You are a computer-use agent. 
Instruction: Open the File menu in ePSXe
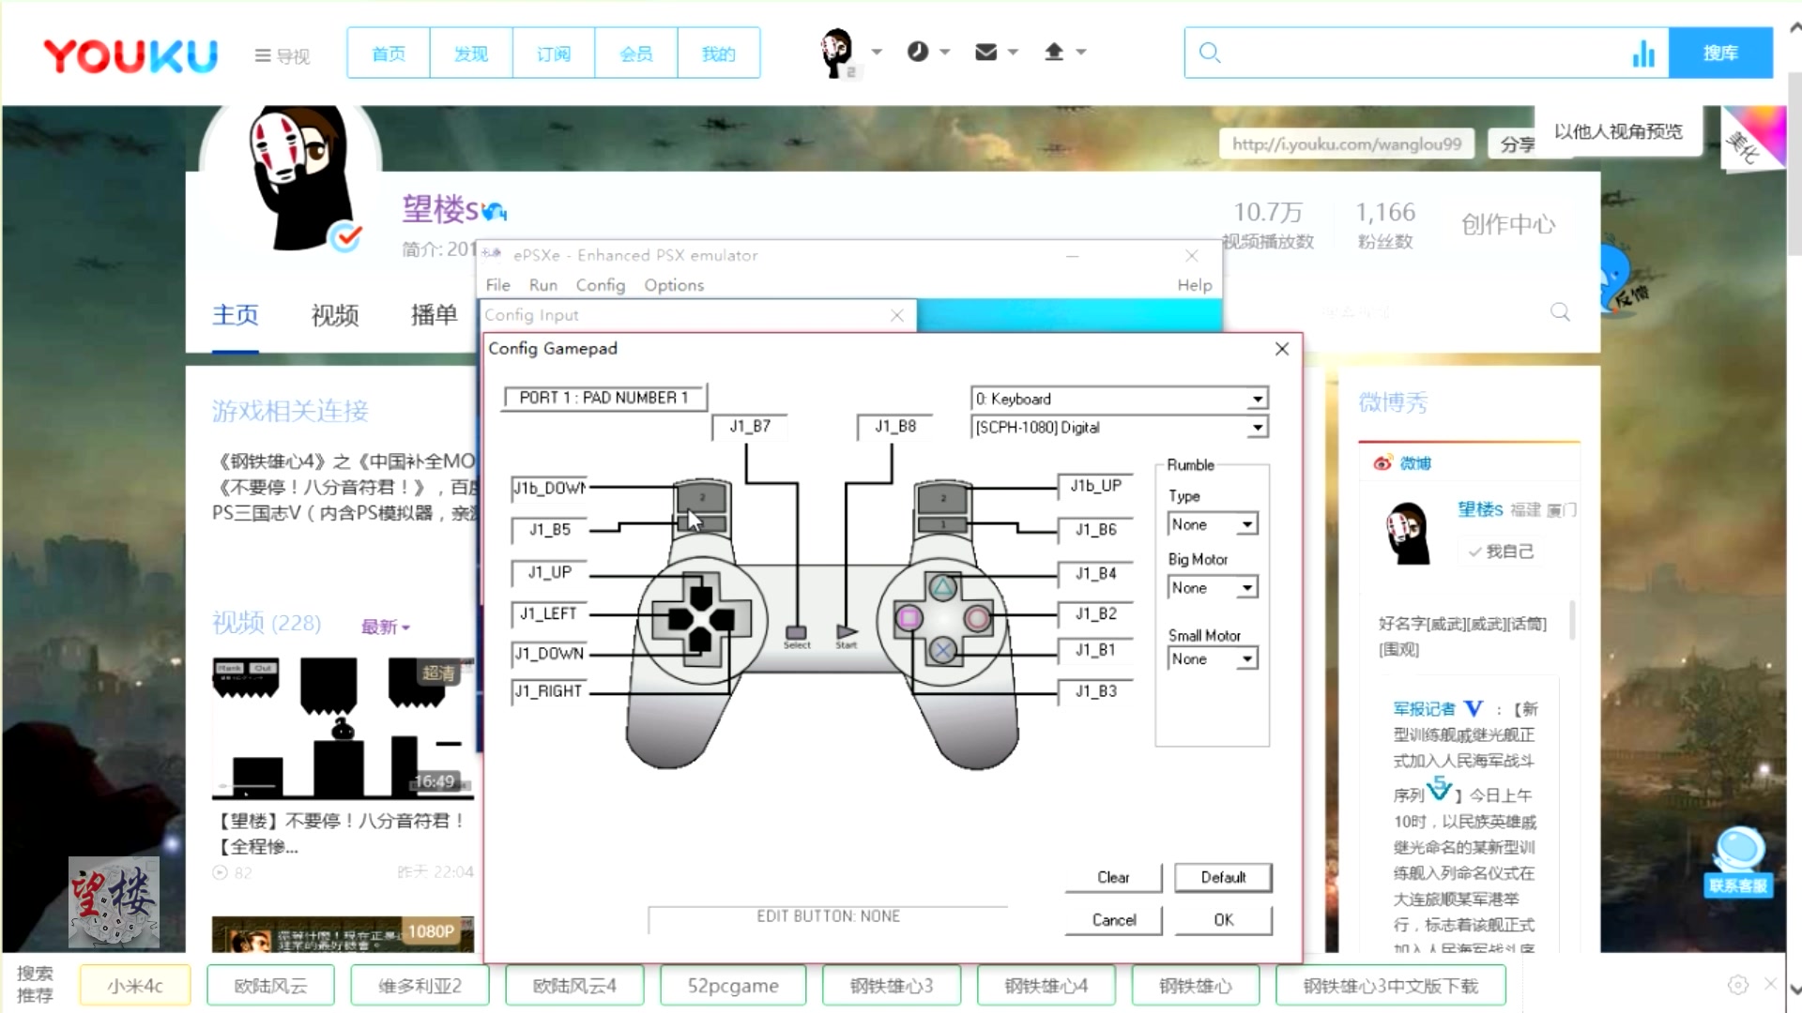[498, 285]
